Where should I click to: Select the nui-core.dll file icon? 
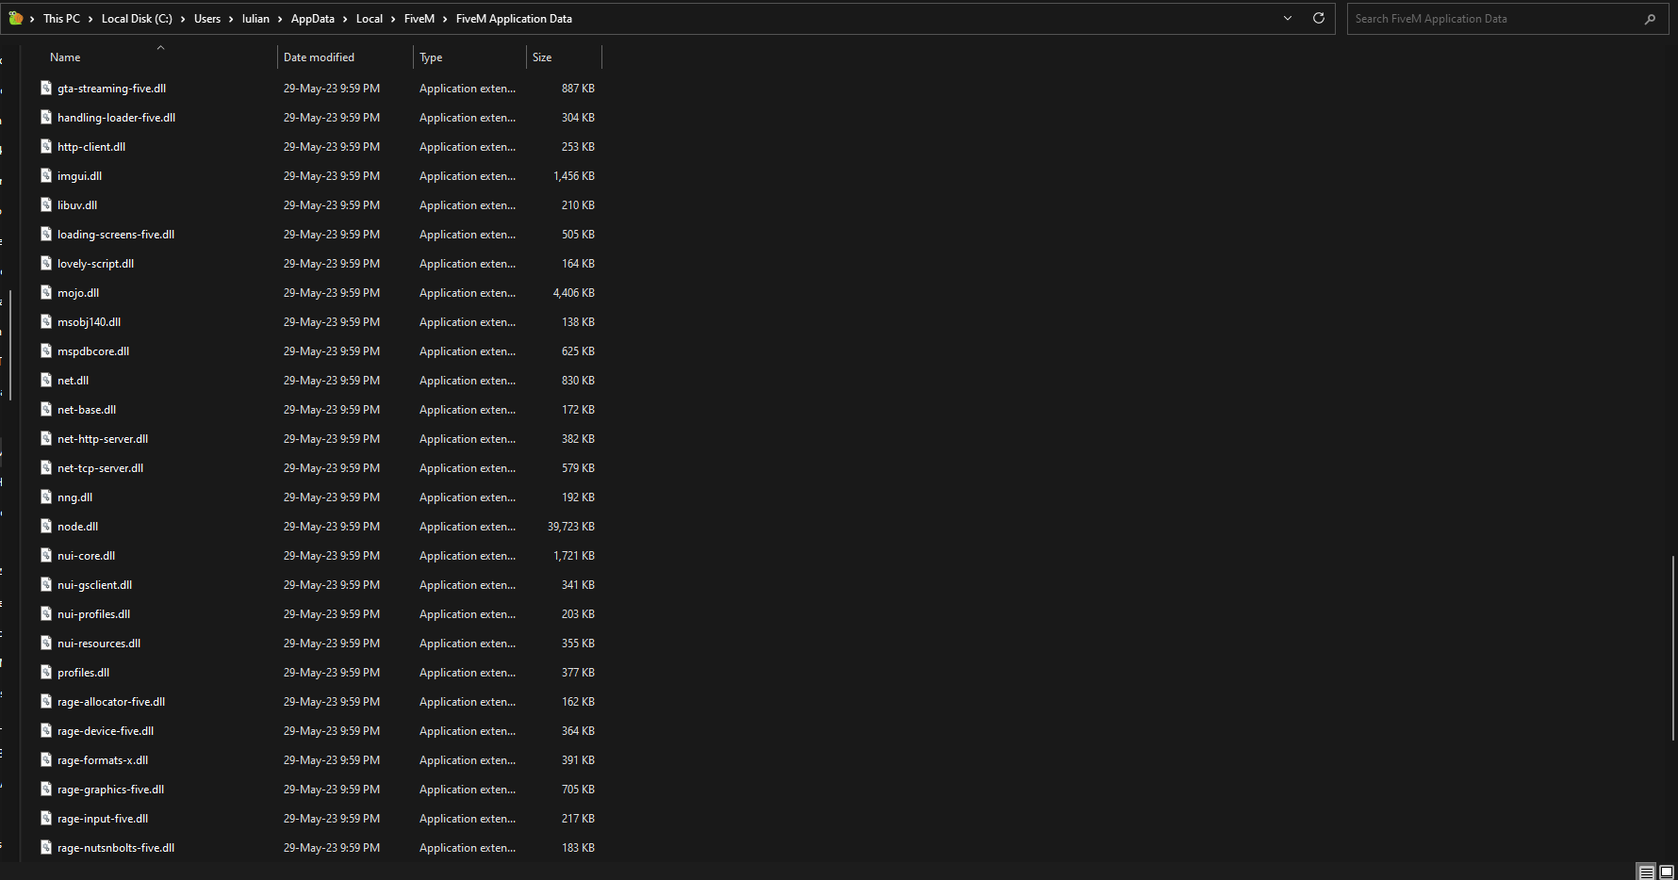click(x=46, y=555)
